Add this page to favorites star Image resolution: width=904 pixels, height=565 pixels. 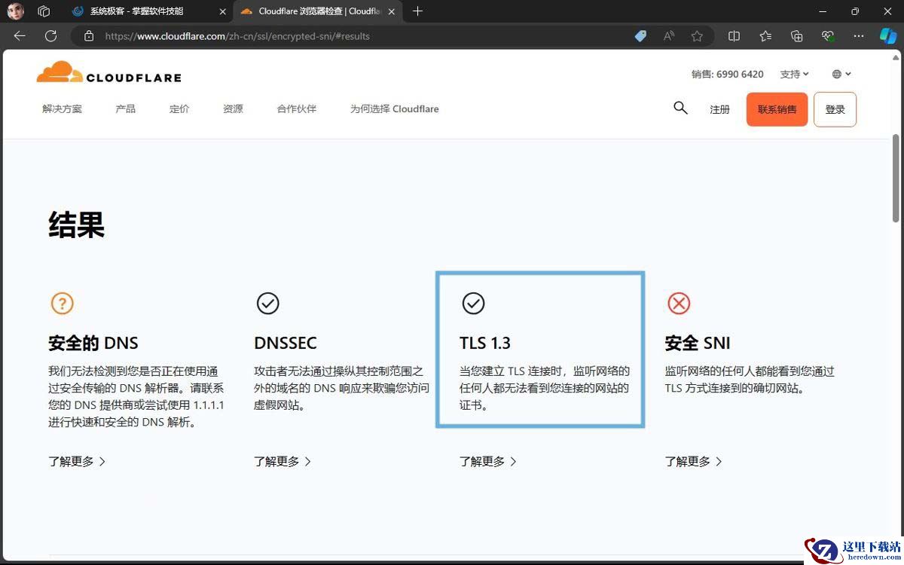click(x=697, y=35)
